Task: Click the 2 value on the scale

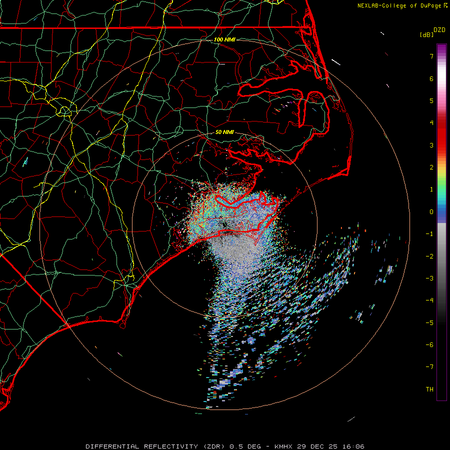Action: [431, 167]
